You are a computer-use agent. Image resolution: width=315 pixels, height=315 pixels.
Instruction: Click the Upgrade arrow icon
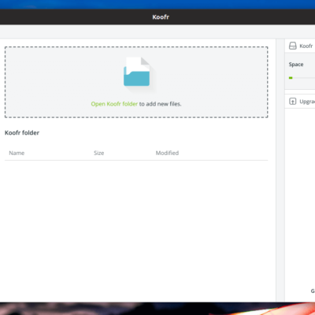point(293,102)
